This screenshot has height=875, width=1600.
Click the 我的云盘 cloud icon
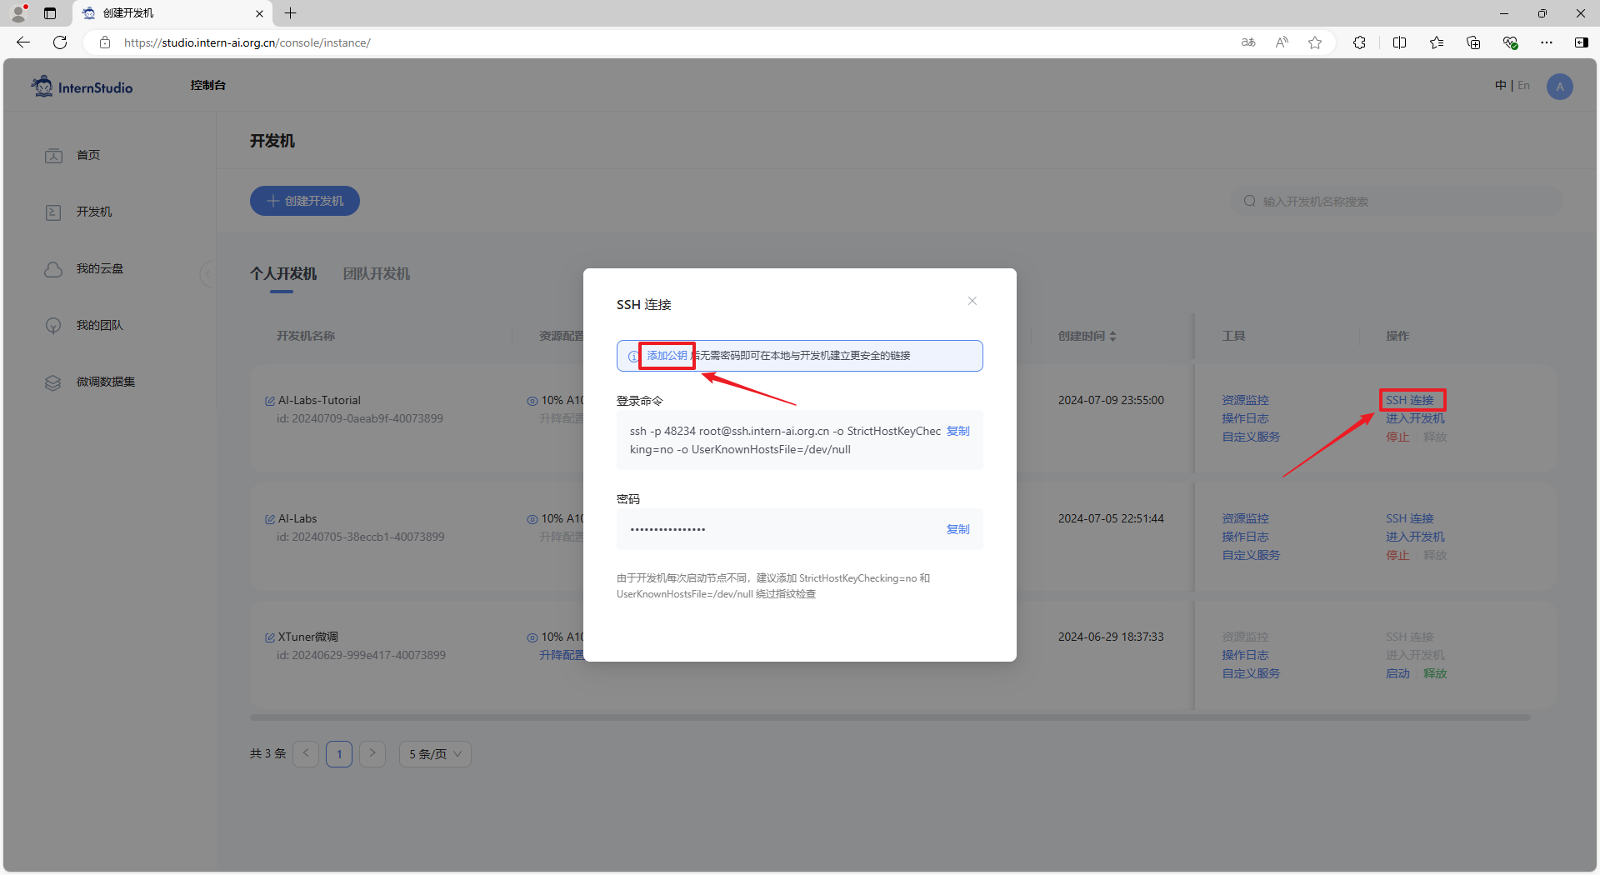53,269
